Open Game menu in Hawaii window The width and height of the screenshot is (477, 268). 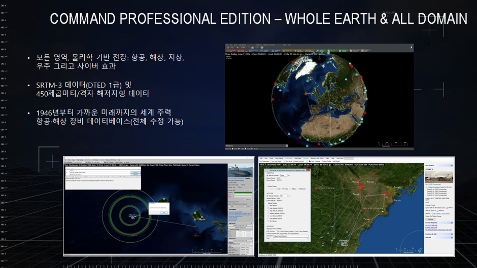coord(74,160)
